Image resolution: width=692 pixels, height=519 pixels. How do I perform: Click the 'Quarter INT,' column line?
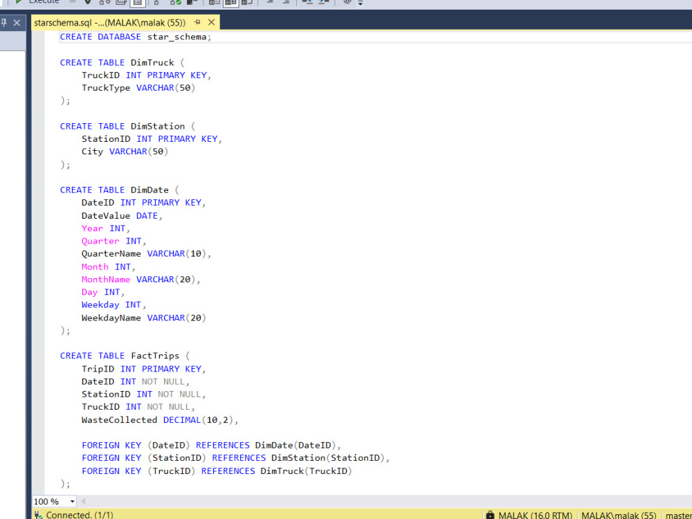(x=114, y=241)
